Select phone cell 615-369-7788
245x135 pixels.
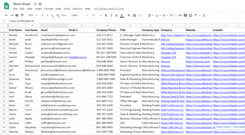coord(107,132)
